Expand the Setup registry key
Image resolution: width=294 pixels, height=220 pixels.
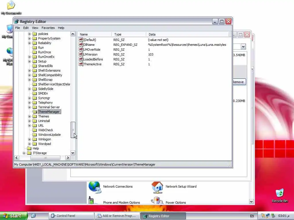(30, 61)
